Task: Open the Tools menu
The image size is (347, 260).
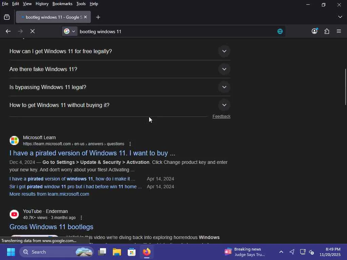Action: click(x=81, y=4)
